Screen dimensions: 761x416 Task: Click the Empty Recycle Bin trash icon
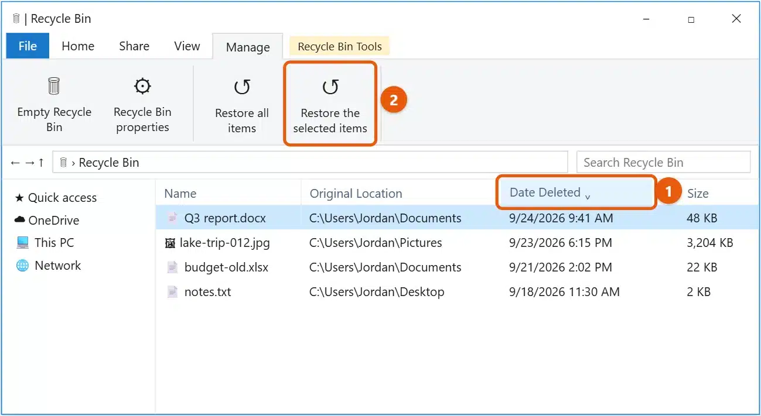tap(54, 87)
